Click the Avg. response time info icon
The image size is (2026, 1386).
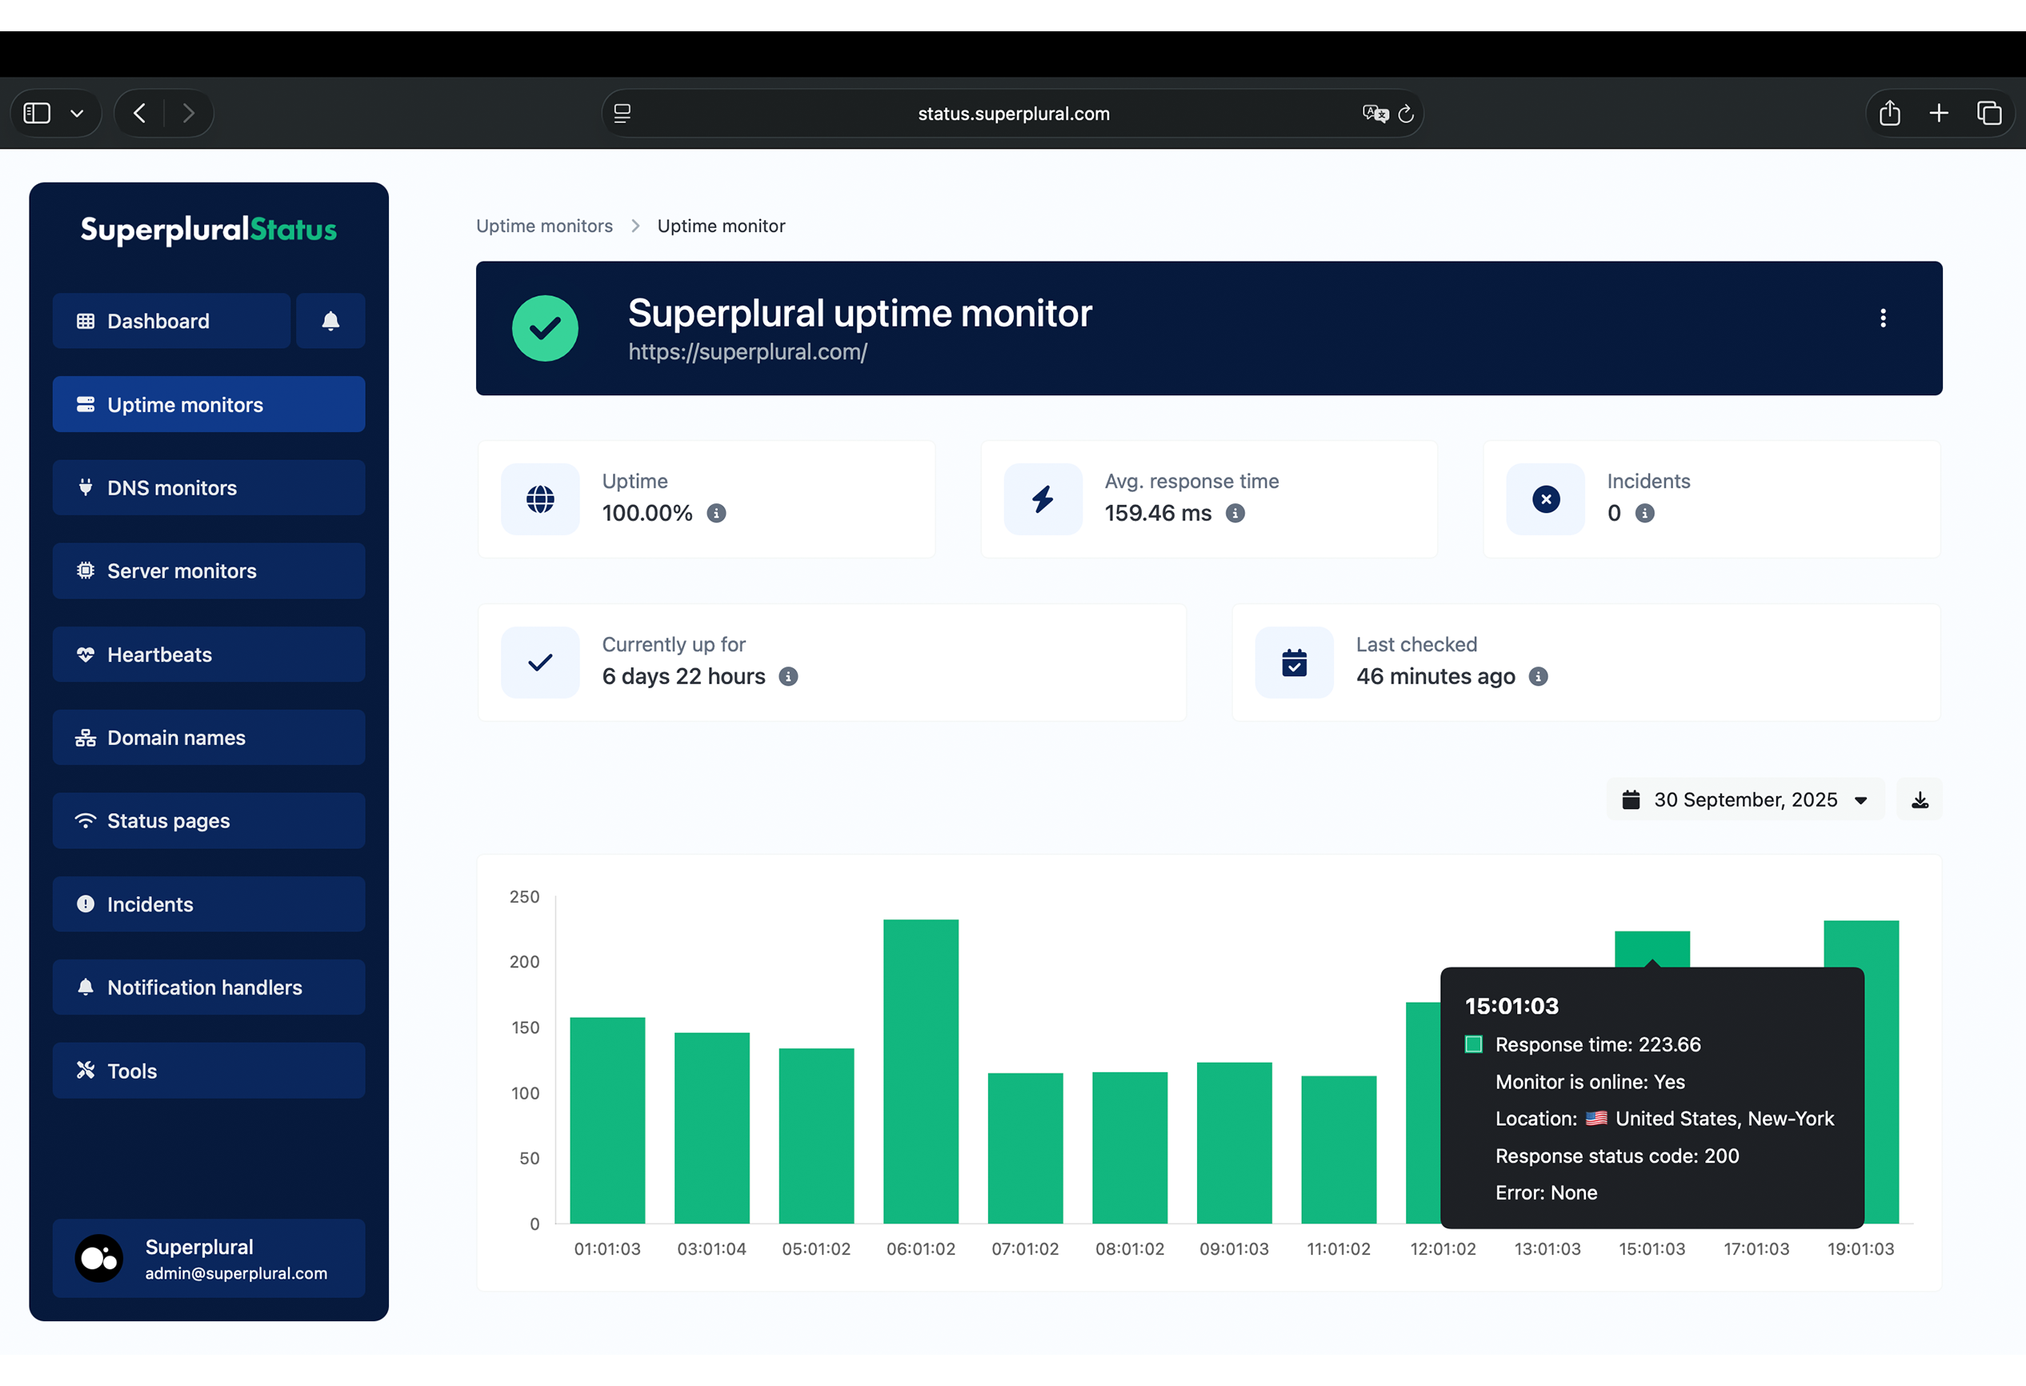coord(1235,514)
